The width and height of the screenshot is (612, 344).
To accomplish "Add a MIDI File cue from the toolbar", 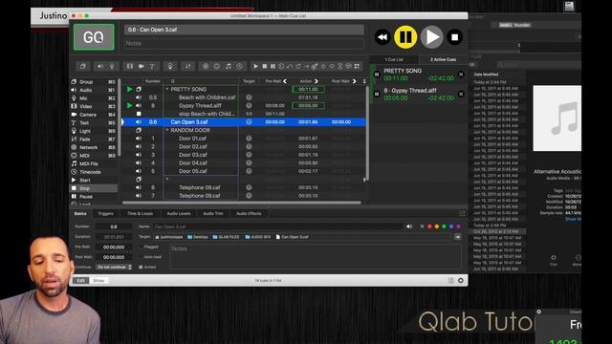I will coord(228,66).
